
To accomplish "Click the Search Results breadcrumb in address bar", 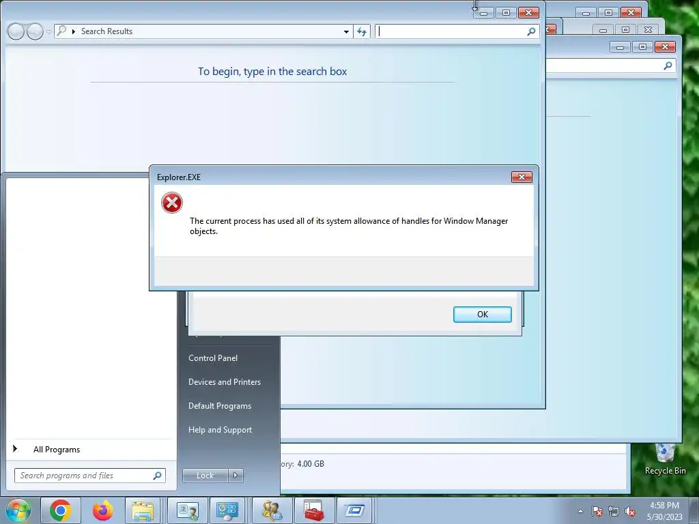I will pyautogui.click(x=107, y=31).
